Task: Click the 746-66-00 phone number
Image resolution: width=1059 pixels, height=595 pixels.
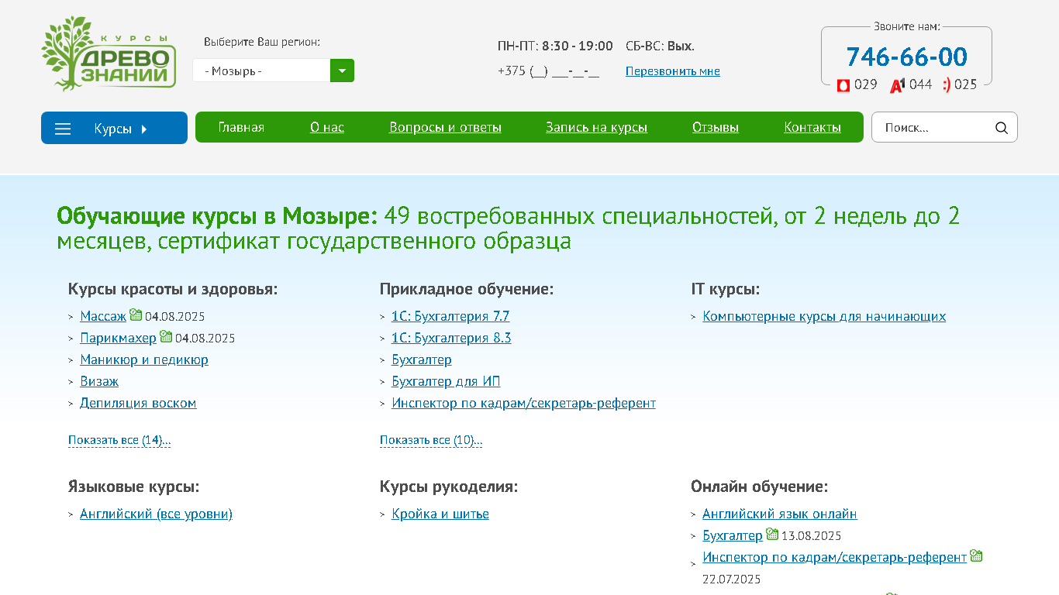Action: click(x=906, y=57)
